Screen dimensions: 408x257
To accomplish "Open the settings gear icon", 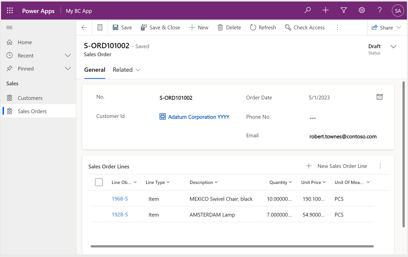I will [x=362, y=10].
